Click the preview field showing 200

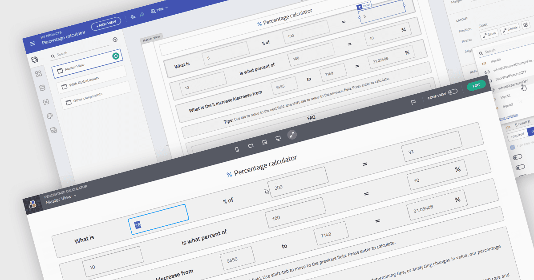[x=298, y=182]
